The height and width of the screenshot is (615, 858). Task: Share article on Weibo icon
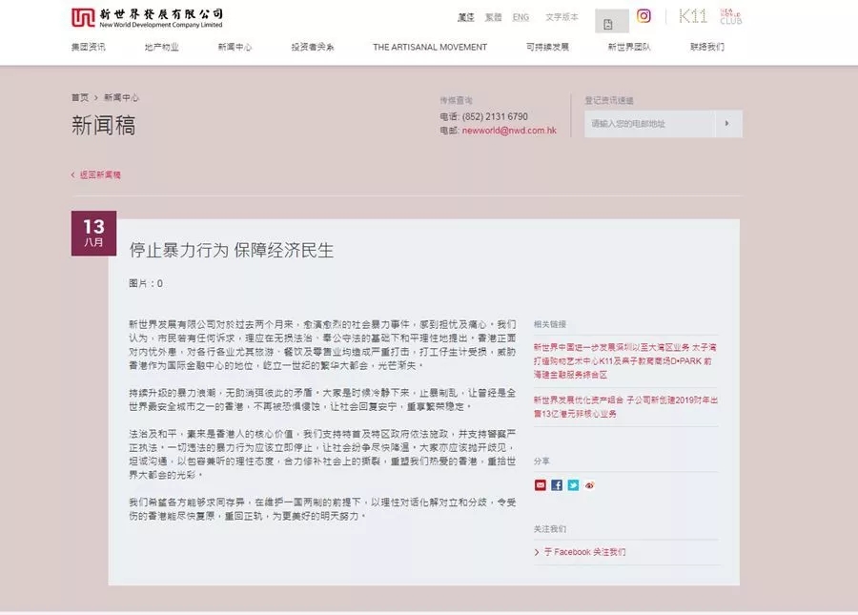click(589, 485)
